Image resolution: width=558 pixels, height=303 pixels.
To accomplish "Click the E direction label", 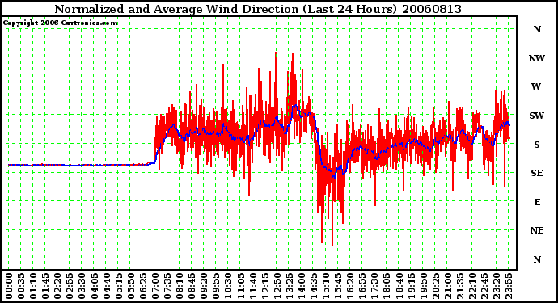I will pyautogui.click(x=537, y=202).
